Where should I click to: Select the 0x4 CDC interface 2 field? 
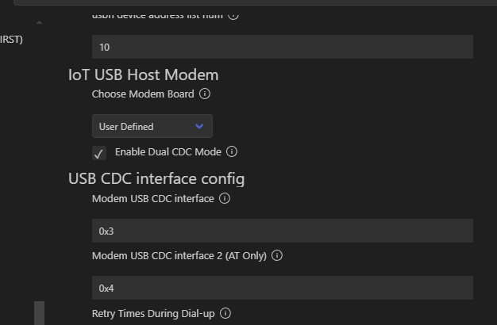coord(282,288)
